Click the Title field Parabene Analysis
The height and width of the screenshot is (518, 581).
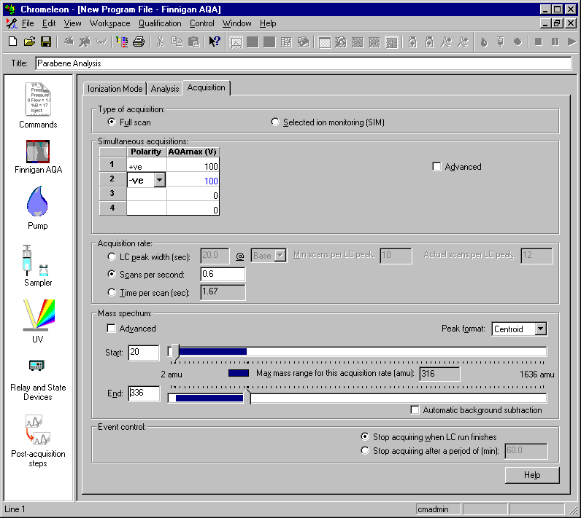[304, 63]
